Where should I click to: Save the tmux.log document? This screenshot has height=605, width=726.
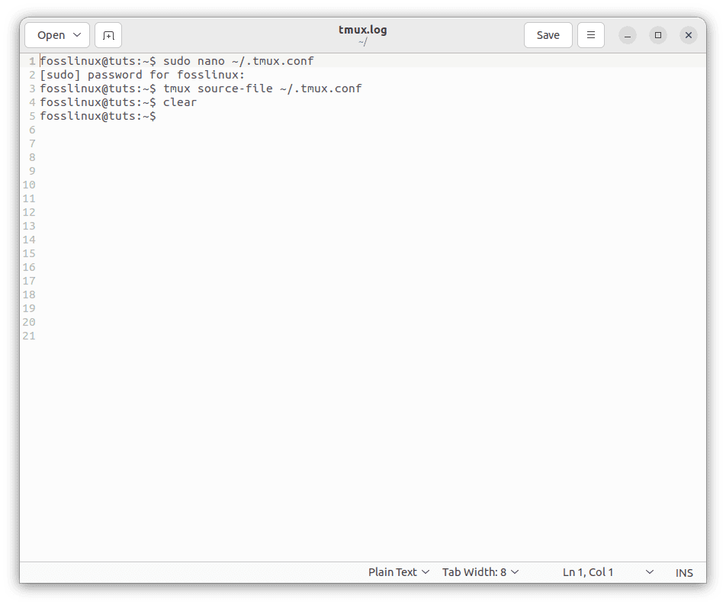[548, 35]
